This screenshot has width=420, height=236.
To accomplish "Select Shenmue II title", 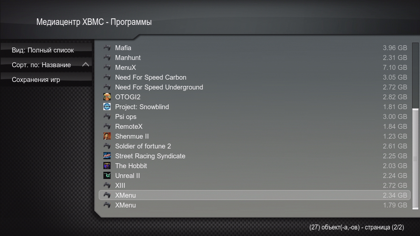I will (132, 136).
